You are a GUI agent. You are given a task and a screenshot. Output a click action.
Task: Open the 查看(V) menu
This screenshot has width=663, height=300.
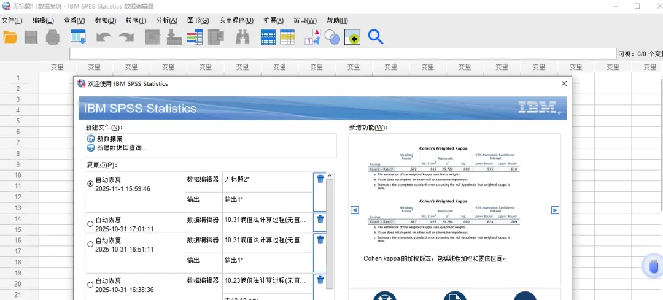click(74, 21)
